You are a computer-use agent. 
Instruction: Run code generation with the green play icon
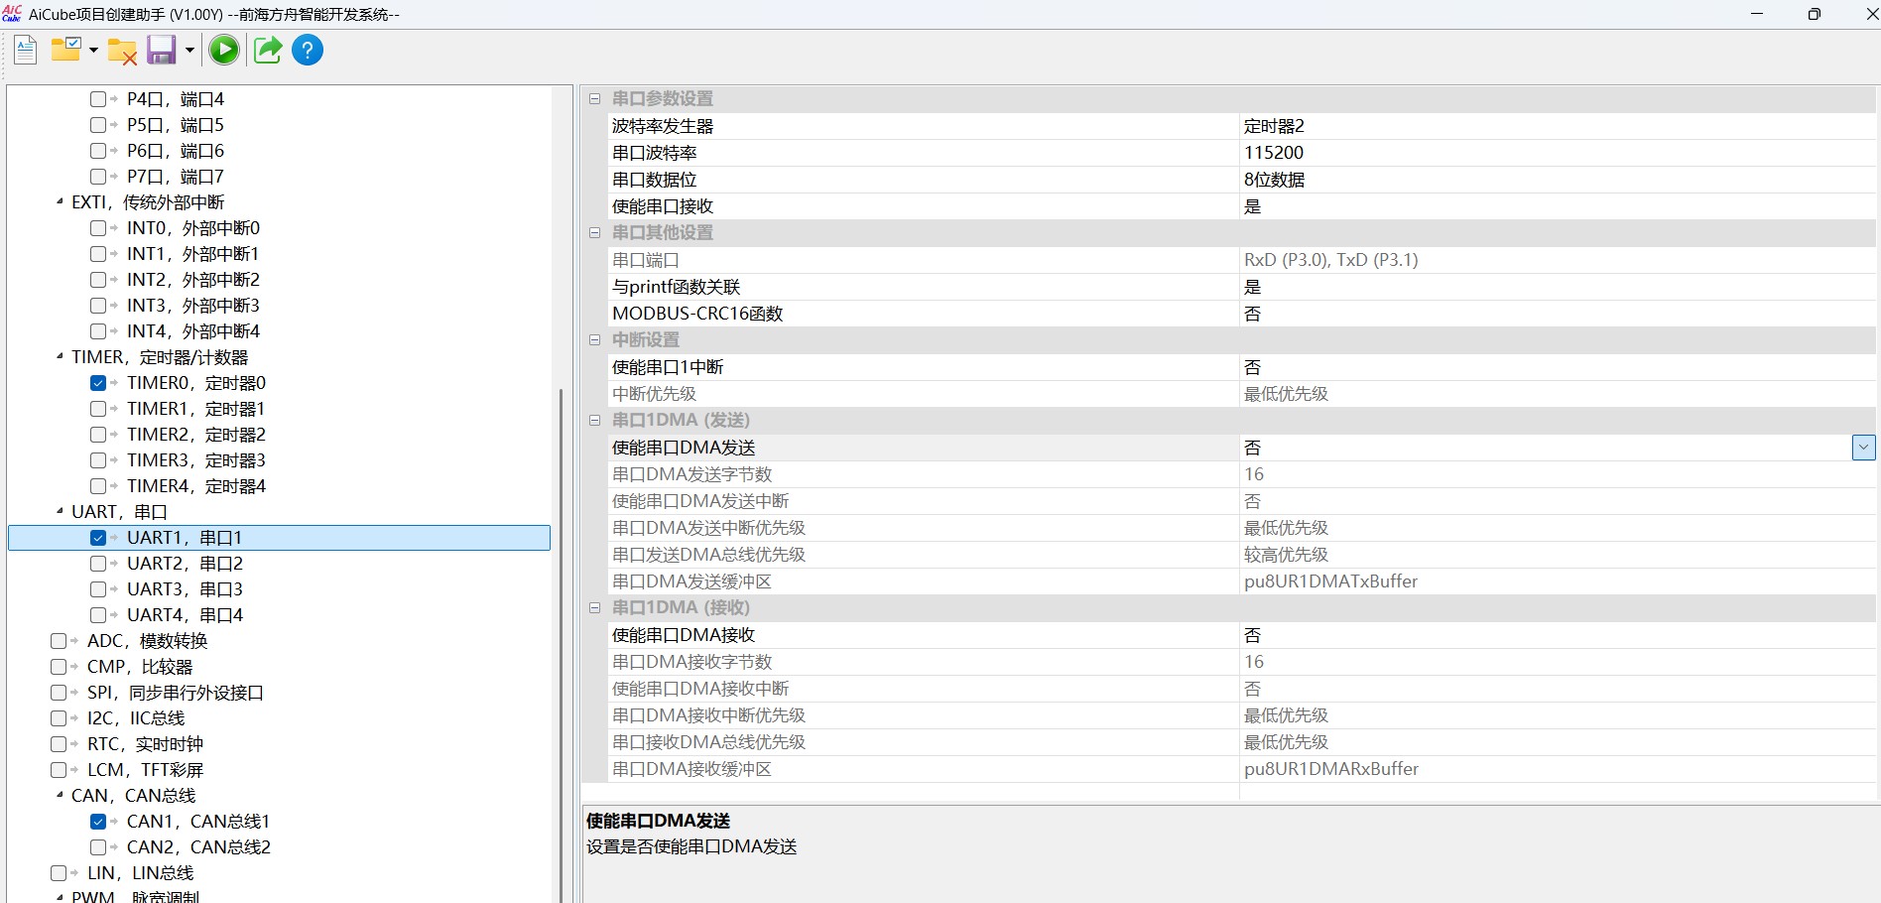click(224, 50)
